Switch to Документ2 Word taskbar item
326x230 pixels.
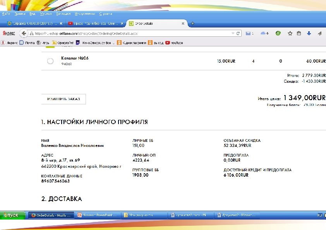(237, 215)
